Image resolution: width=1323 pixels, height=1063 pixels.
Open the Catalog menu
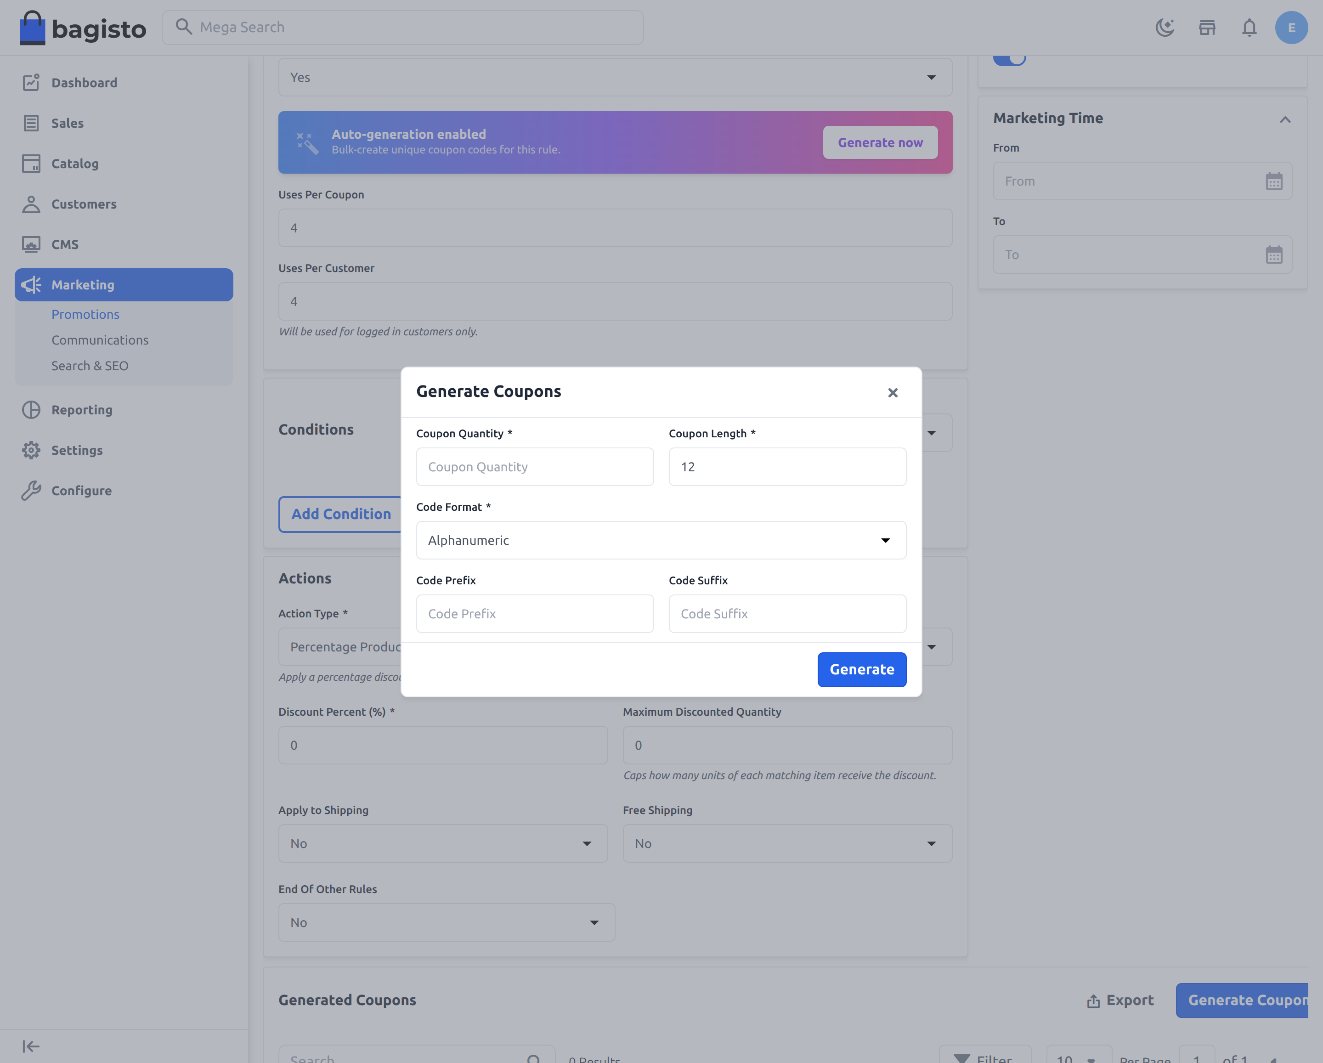[124, 164]
